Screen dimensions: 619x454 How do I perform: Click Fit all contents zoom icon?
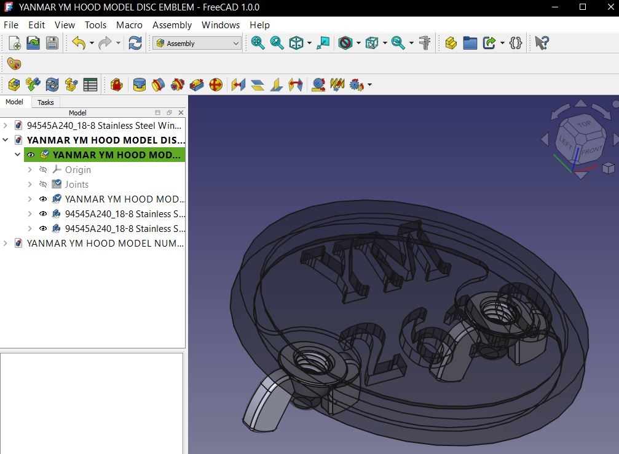click(258, 43)
